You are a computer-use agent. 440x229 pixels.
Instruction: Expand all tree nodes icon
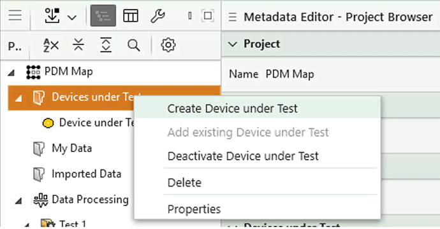pos(106,45)
